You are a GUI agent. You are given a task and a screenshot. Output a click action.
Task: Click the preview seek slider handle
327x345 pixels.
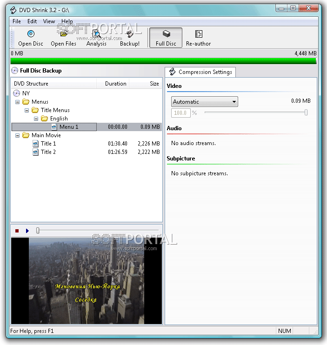(x=38, y=231)
